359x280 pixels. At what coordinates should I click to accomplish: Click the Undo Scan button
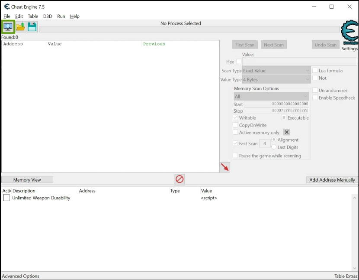tap(325, 45)
